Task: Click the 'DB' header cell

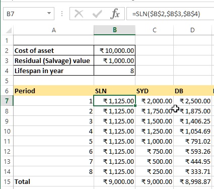Action: (192, 91)
